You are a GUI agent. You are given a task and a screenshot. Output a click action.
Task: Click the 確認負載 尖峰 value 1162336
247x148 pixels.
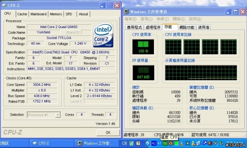click(x=174, y=121)
